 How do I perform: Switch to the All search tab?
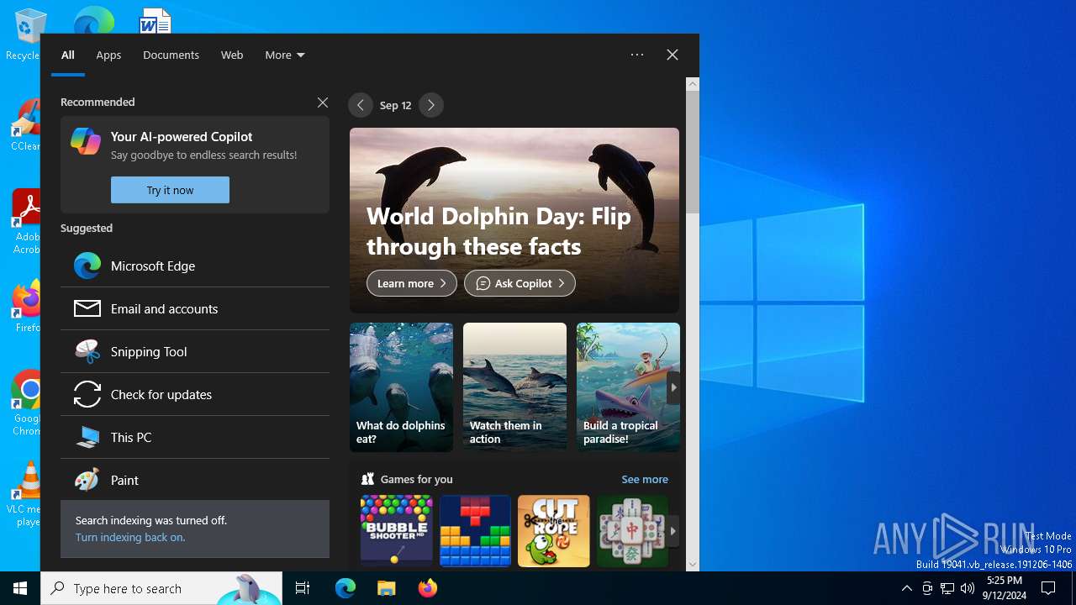(68, 55)
